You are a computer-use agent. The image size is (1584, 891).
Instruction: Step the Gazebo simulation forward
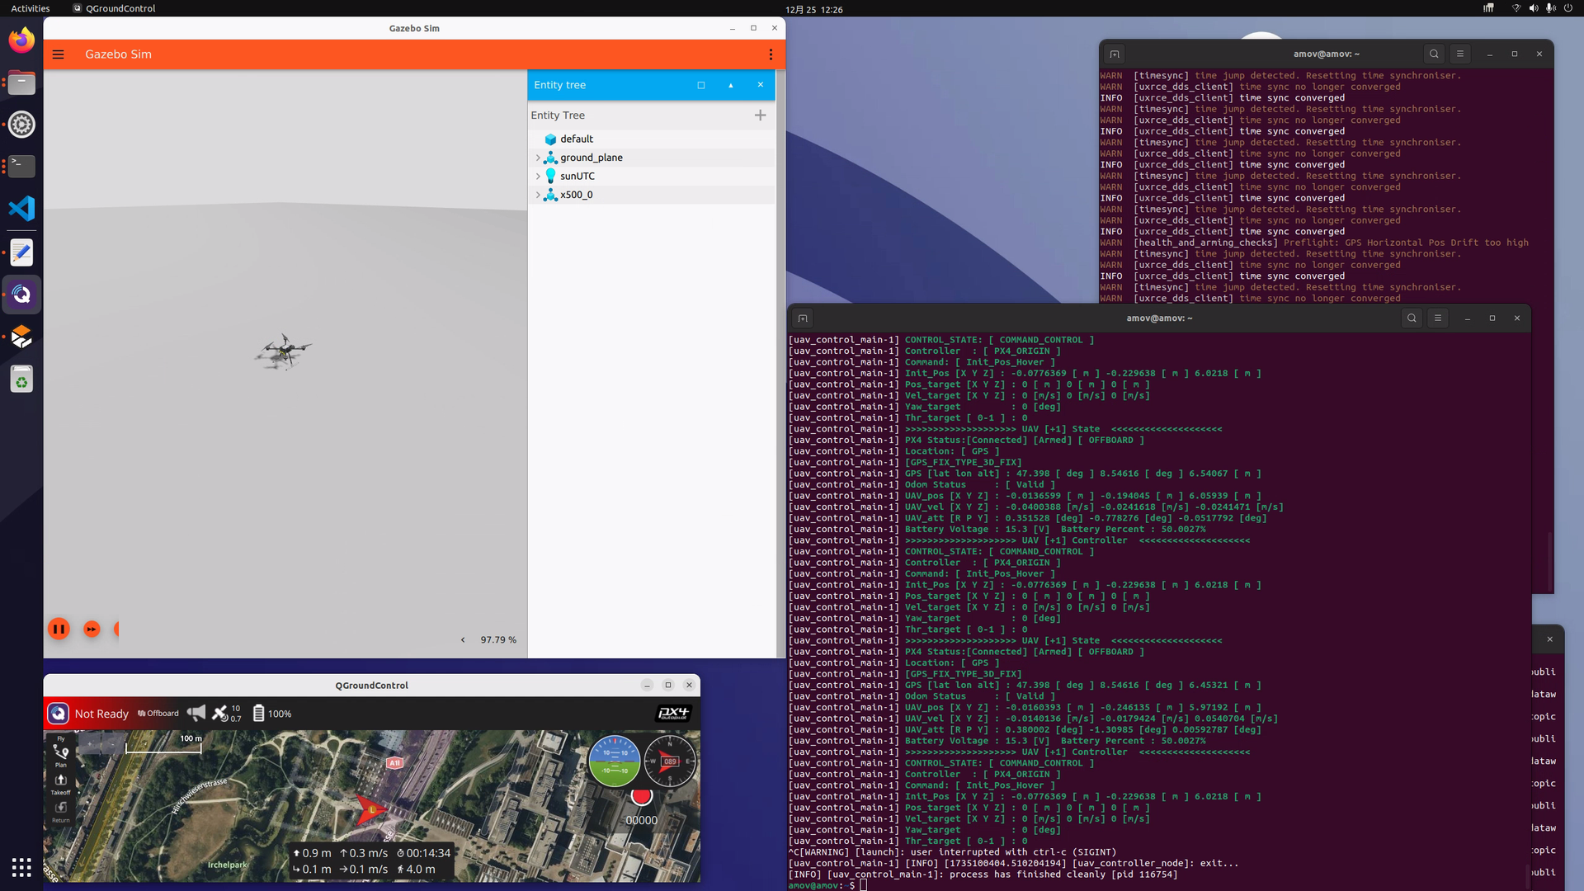click(x=92, y=629)
